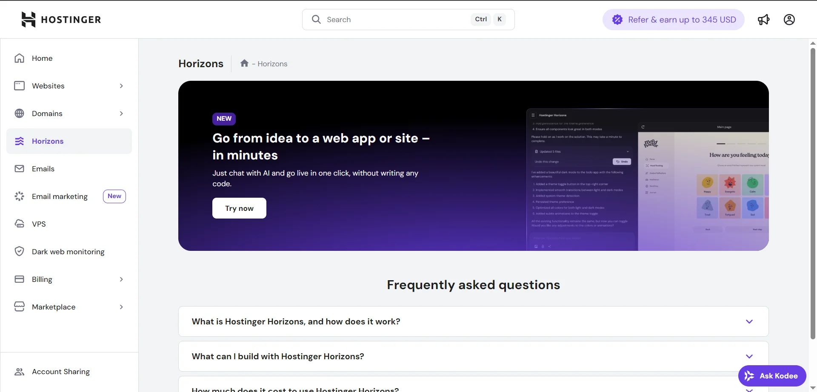Click Refer & earn up to 345 USD
This screenshot has height=392, width=817.
tap(673, 20)
